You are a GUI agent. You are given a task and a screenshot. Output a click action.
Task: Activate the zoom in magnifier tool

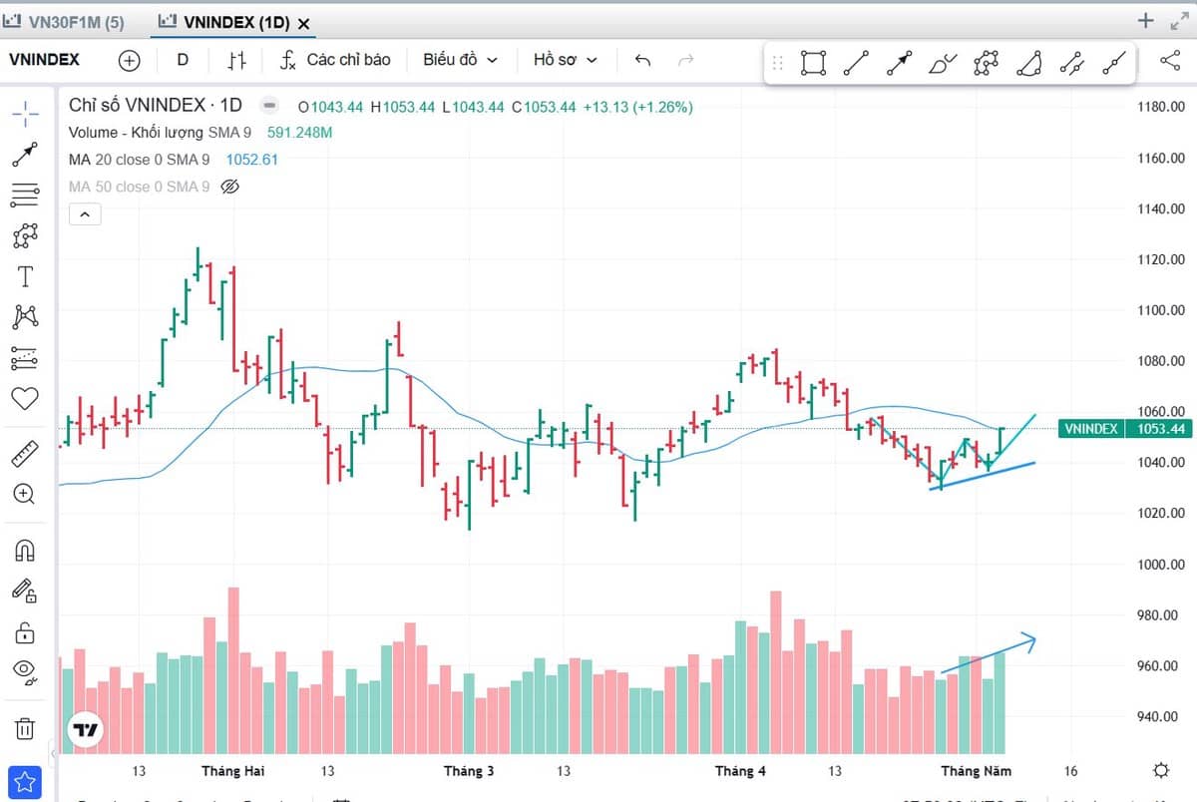[25, 494]
